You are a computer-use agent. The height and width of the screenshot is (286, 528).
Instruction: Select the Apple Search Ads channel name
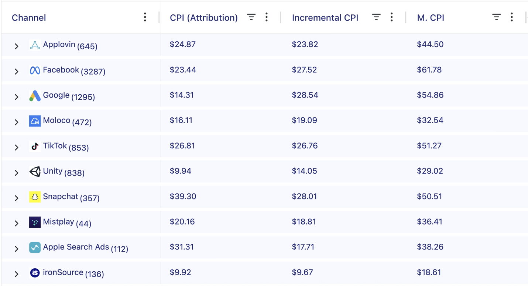[76, 247]
